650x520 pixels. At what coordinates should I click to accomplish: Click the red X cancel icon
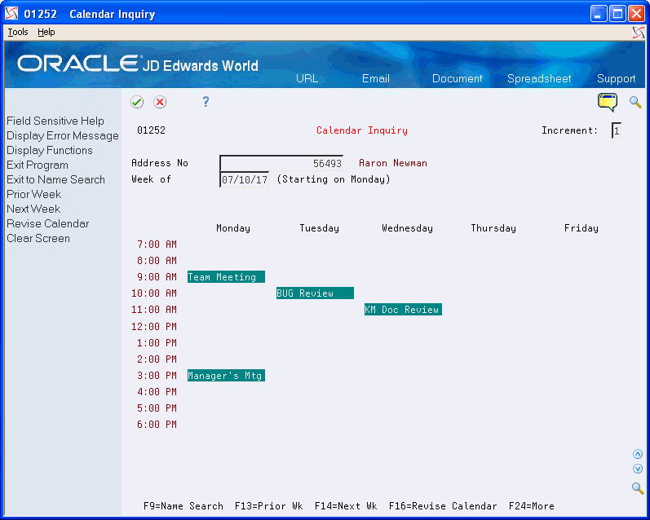click(160, 102)
